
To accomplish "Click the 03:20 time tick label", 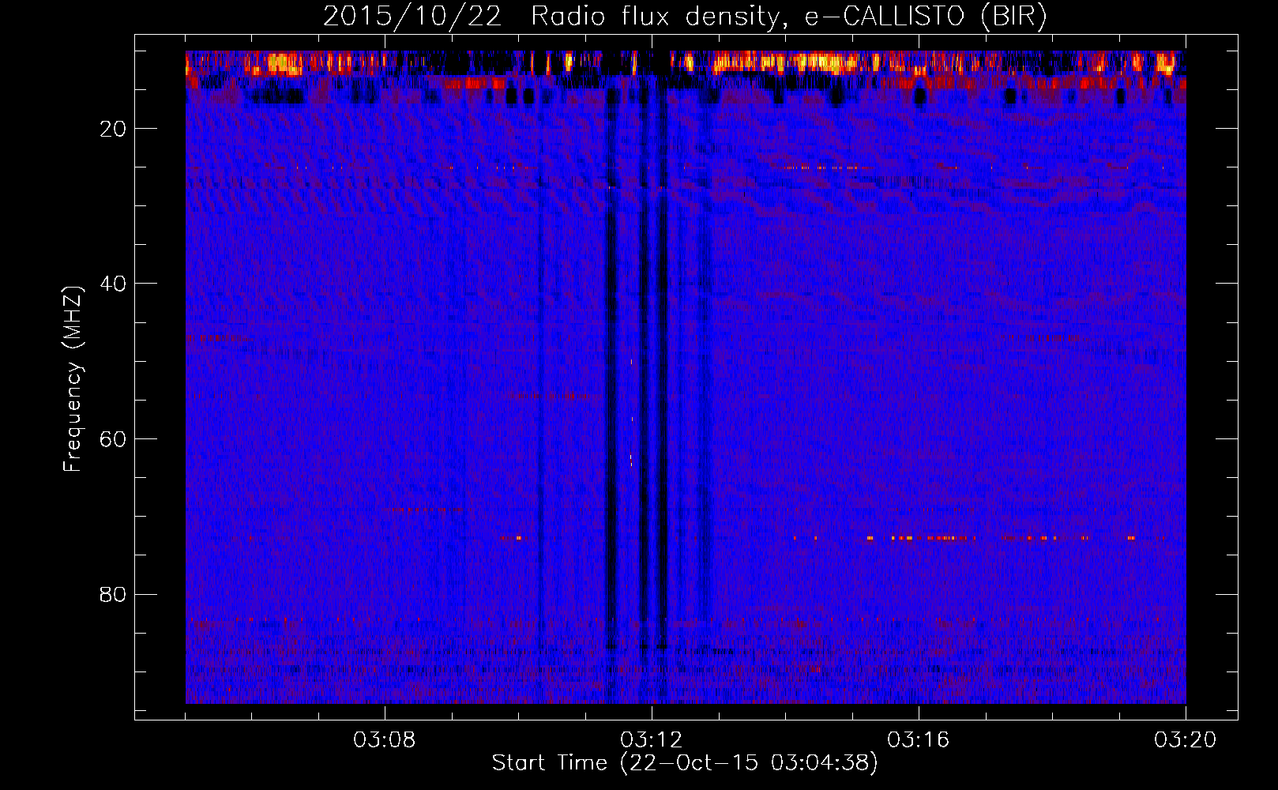I will [1186, 740].
